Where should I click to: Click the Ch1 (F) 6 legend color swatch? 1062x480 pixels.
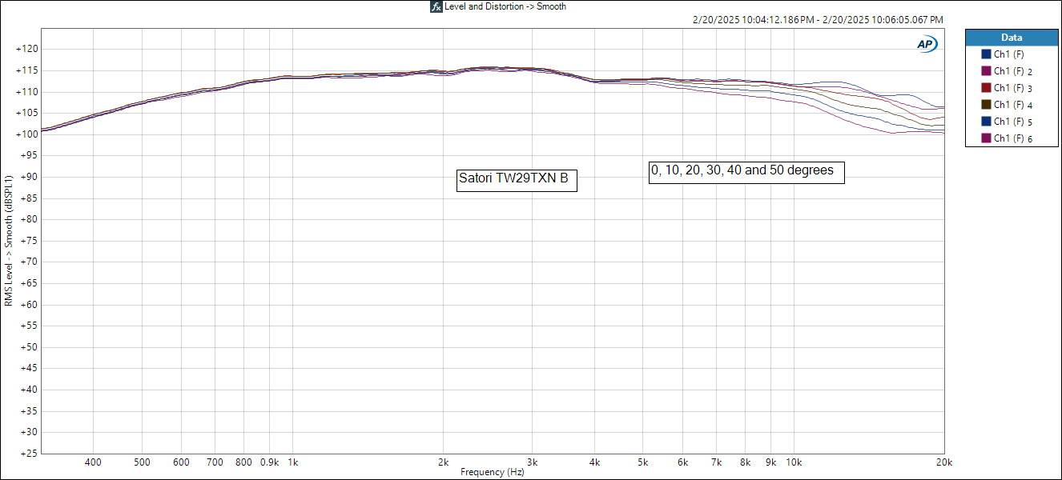coord(986,138)
